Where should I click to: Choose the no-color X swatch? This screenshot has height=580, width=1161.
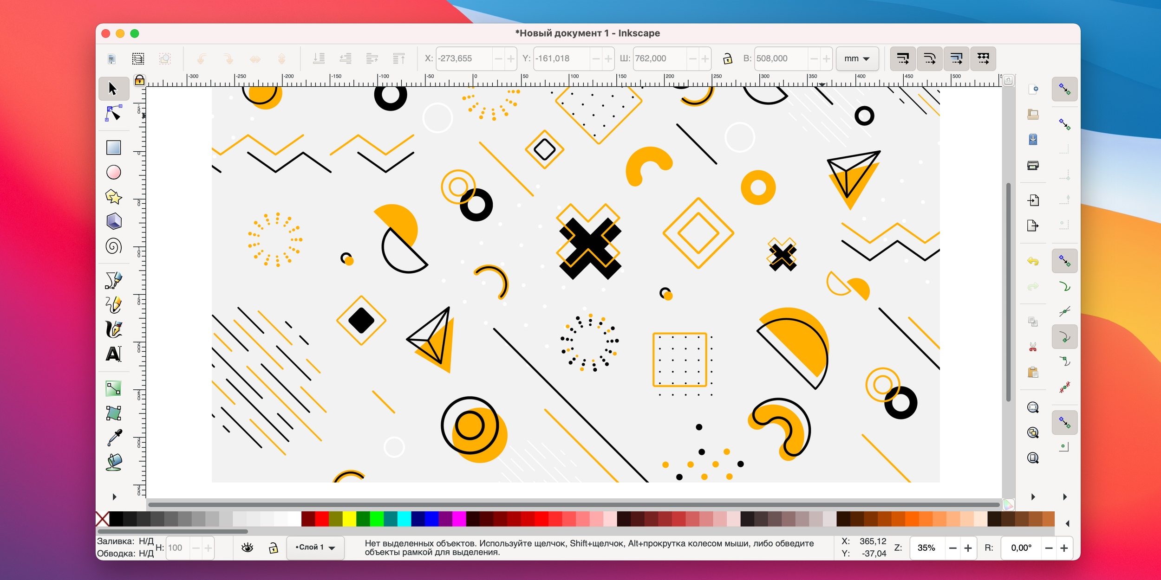[102, 519]
